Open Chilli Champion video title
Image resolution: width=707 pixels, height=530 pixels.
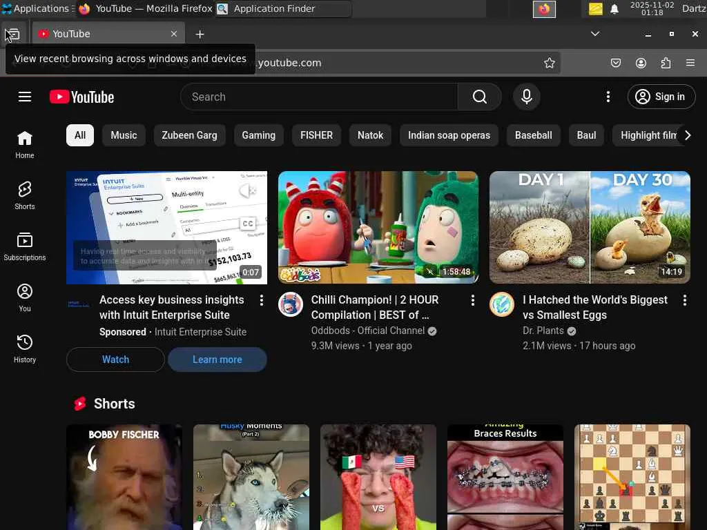pyautogui.click(x=375, y=307)
